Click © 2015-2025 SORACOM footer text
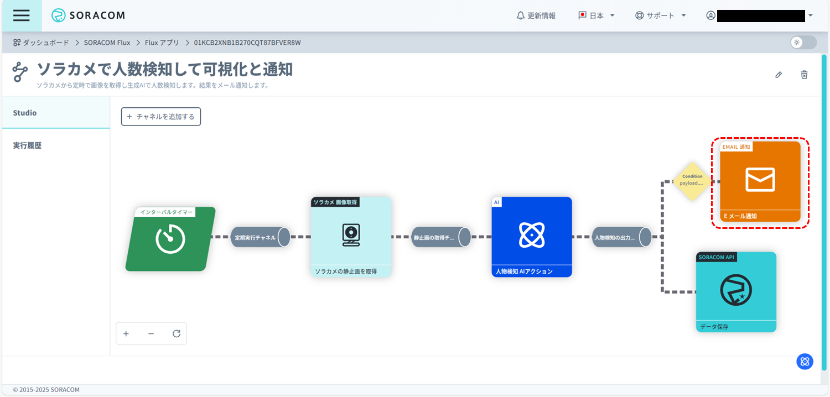This screenshot has height=397, width=830. coord(46,390)
